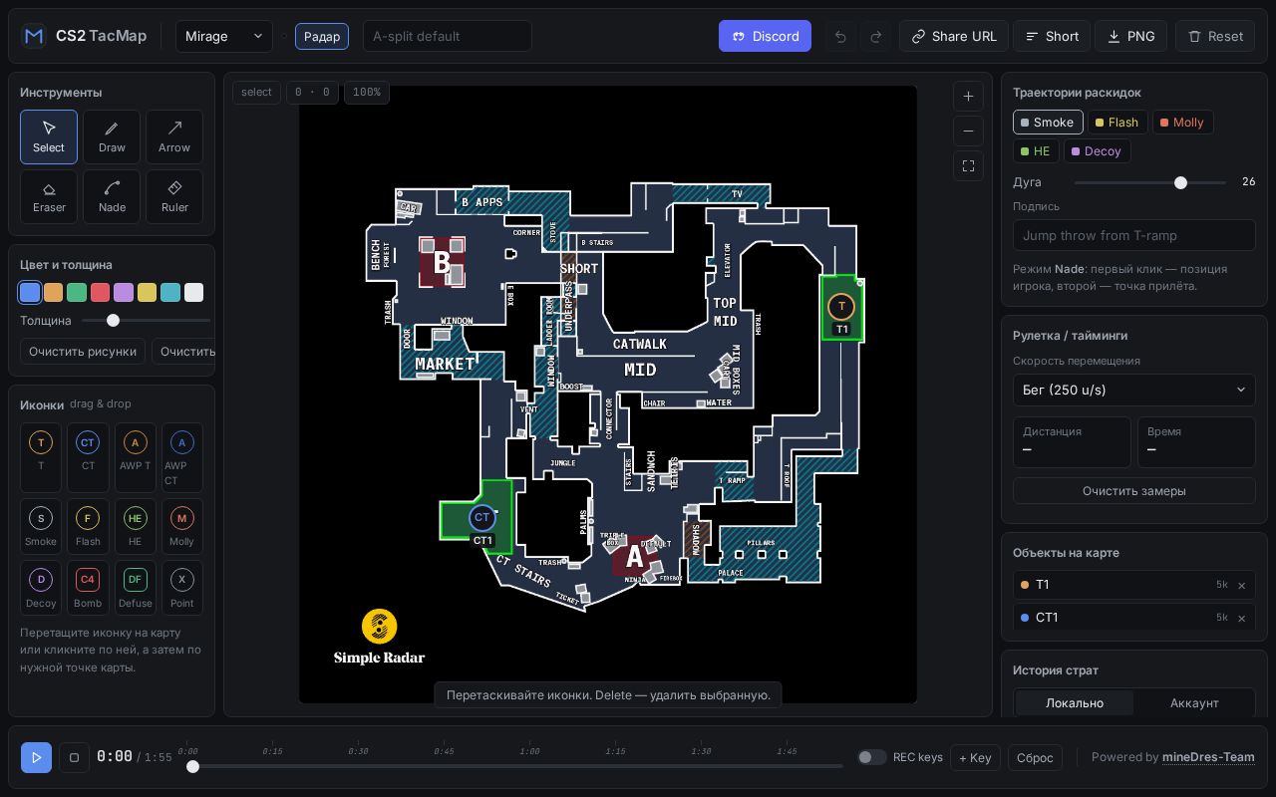Pick the Flash icon in icons palette

(88, 526)
